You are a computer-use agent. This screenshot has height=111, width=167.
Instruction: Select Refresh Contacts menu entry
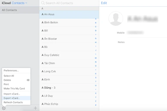click(16, 103)
